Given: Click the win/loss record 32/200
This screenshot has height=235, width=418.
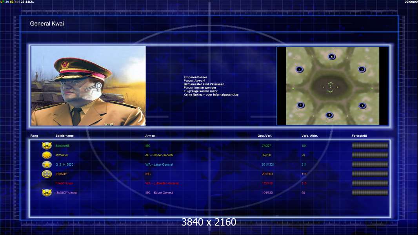Looking at the screenshot, I should point(266,155).
